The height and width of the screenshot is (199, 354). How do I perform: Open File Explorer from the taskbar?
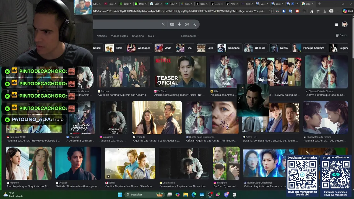pos(186,195)
